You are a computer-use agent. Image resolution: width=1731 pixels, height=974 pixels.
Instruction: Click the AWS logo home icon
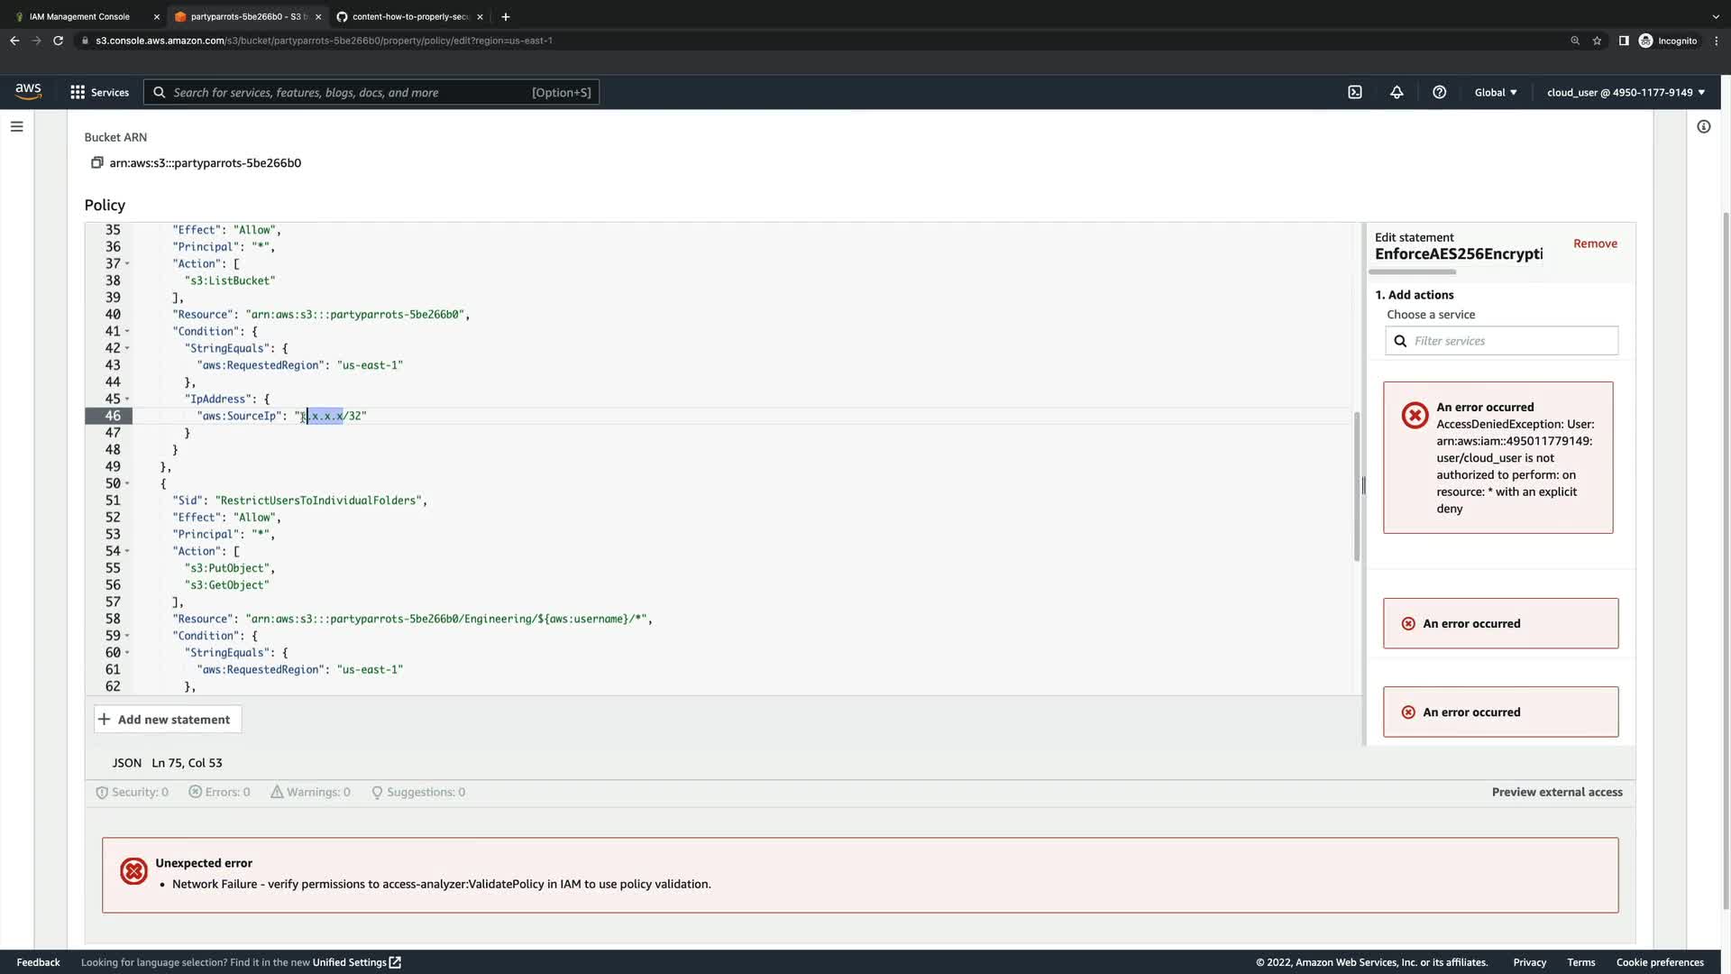click(28, 91)
